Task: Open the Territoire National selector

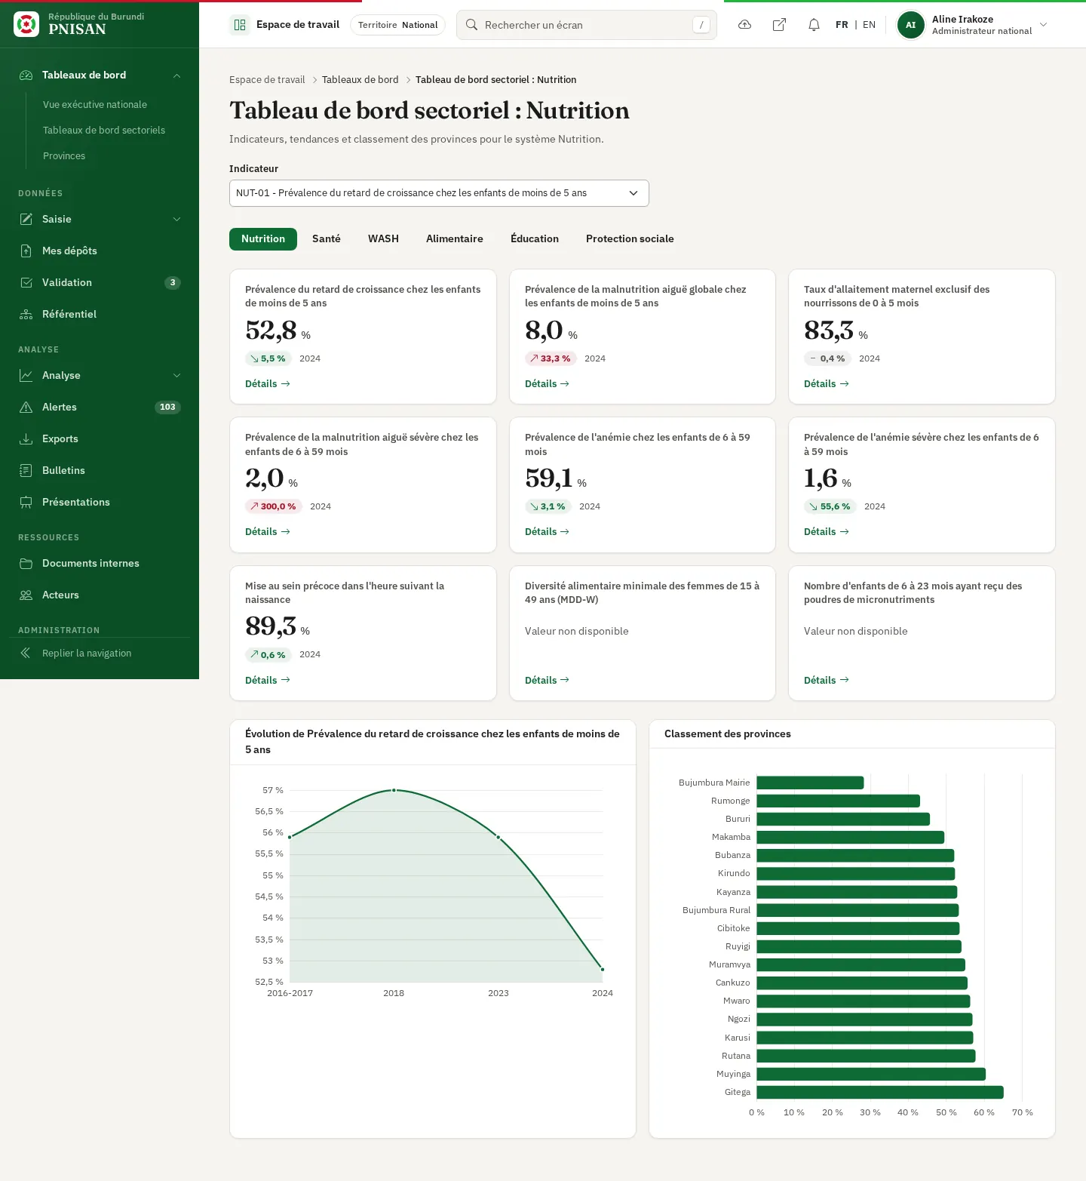Action: (x=397, y=25)
